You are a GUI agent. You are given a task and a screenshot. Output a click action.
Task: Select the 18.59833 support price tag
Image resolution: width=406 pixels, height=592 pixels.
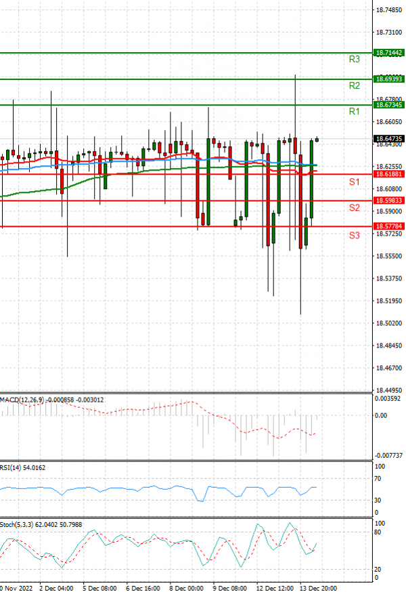[389, 200]
